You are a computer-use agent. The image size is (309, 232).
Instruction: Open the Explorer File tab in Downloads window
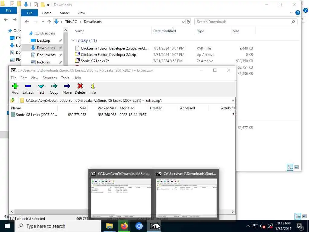point(30,13)
